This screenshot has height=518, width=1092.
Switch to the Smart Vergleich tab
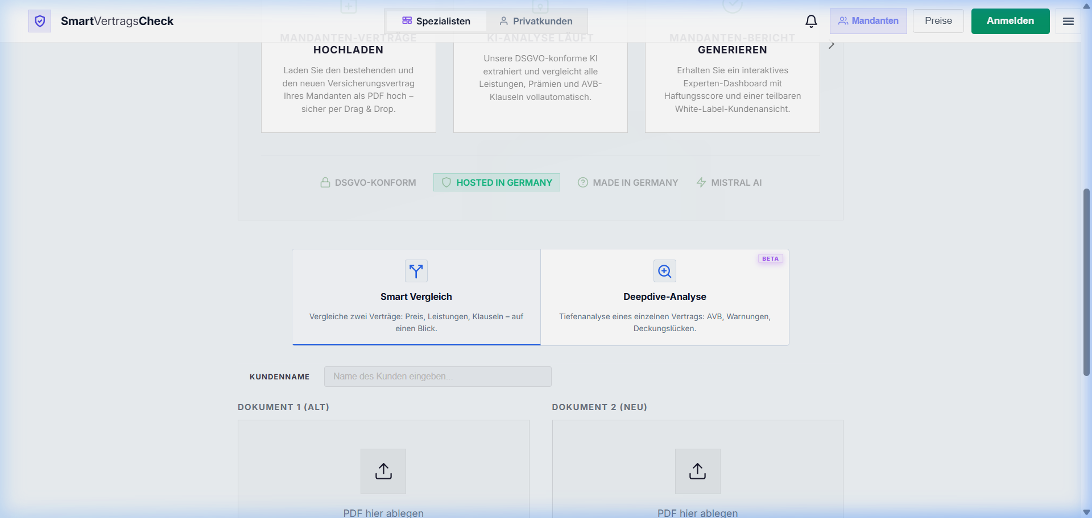click(416, 296)
